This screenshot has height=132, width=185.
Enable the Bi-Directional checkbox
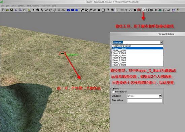point(113,92)
